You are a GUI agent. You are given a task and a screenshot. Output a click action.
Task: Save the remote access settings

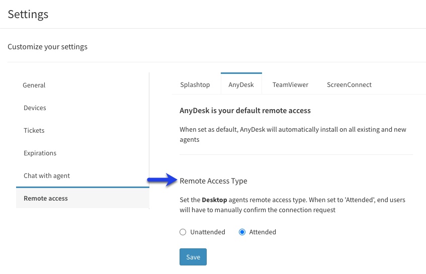point(193,257)
